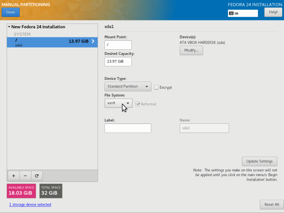This screenshot has height=213, width=284.
Task: Open the Device Type Standard Partition dropdown
Action: [x=128, y=87]
